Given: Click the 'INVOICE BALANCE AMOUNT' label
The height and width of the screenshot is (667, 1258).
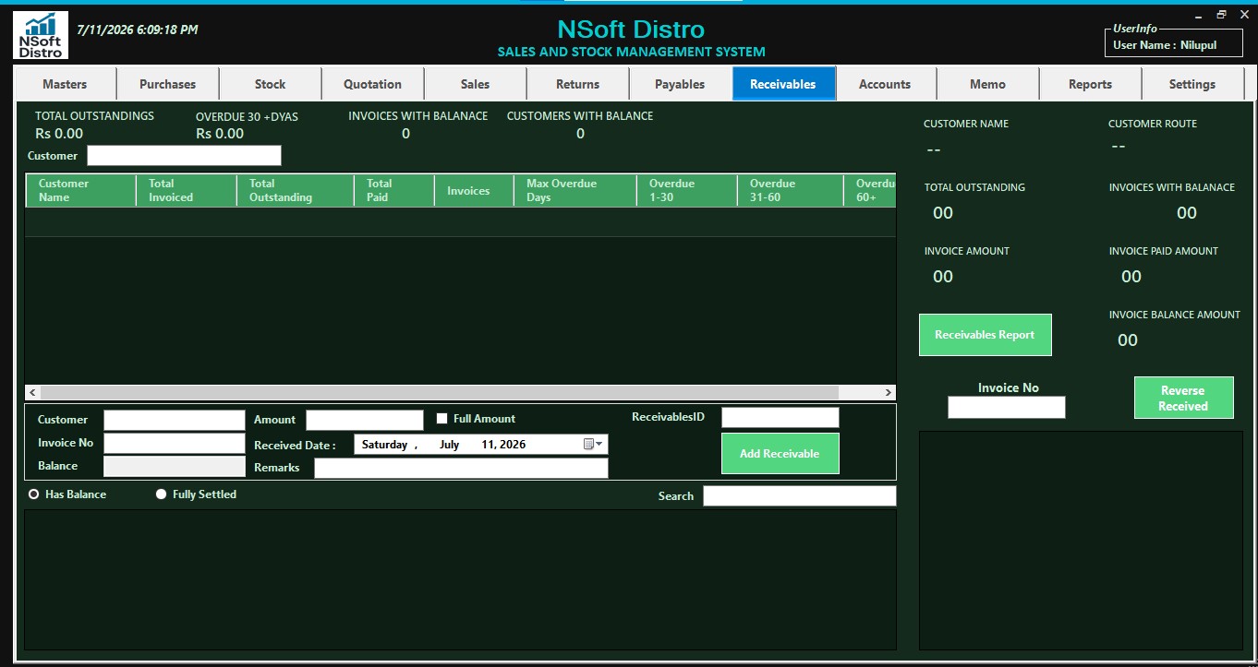Looking at the screenshot, I should tap(1175, 315).
